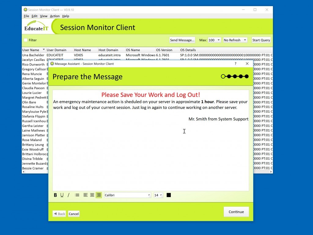Image resolution: width=313 pixels, height=235 pixels.
Task: Toggle right text alignment button
Action: click(98, 195)
